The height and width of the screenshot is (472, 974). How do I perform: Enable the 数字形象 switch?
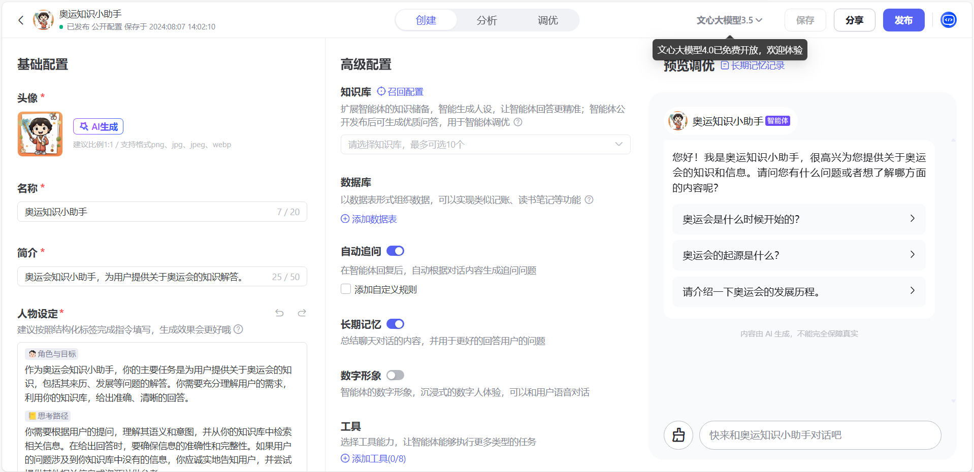tap(395, 376)
